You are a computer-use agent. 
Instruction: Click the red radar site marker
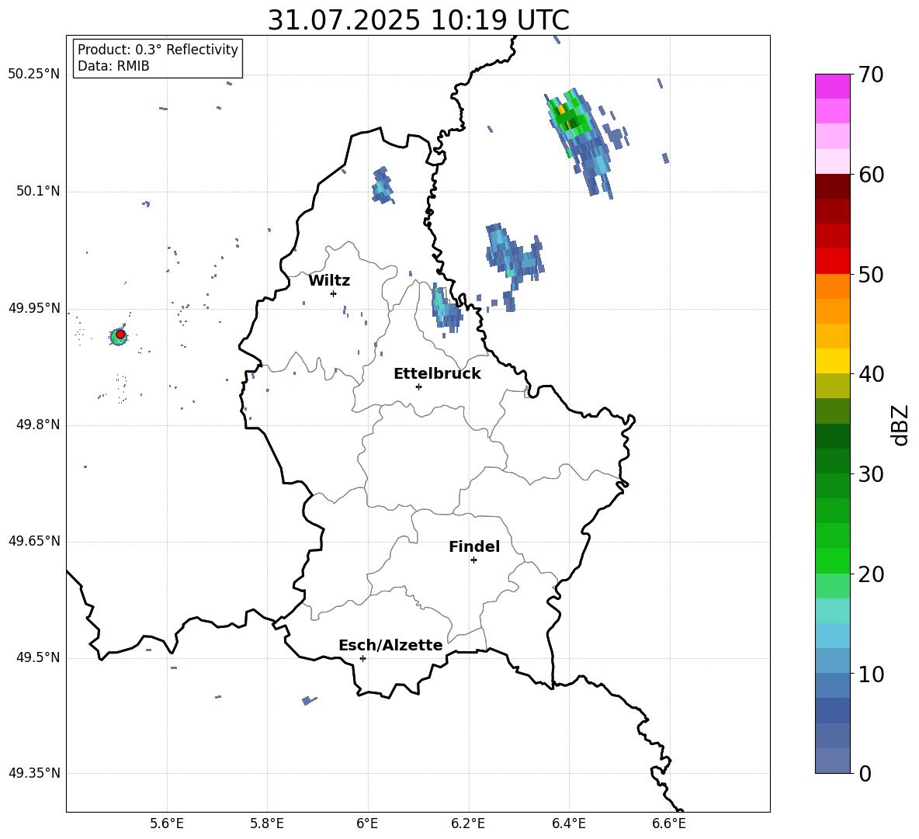tap(120, 335)
